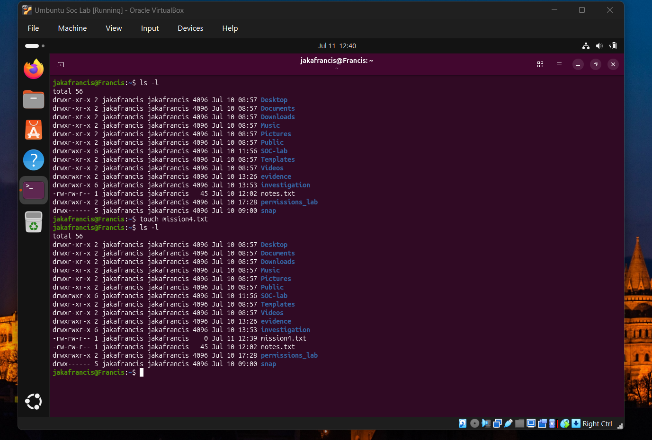Screen dimensions: 652x440
Task: Open the system volume indicator in top bar
Action: pos(599,46)
